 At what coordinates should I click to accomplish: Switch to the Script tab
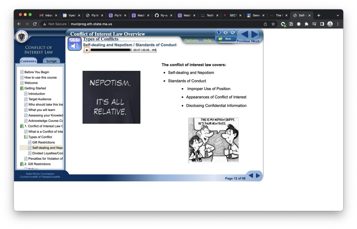[51, 61]
